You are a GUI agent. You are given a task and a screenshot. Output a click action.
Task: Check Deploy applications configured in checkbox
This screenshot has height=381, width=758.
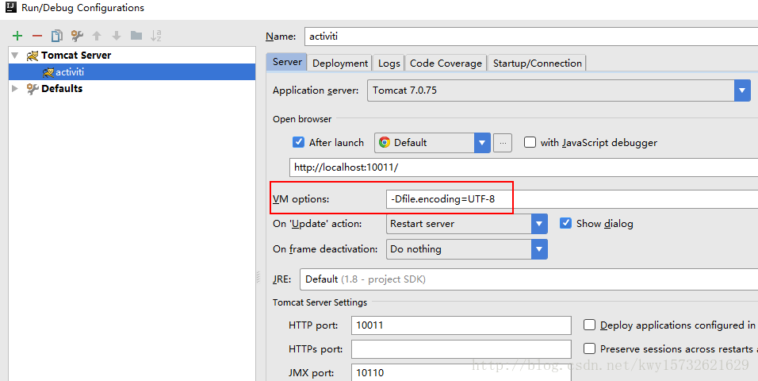589,325
